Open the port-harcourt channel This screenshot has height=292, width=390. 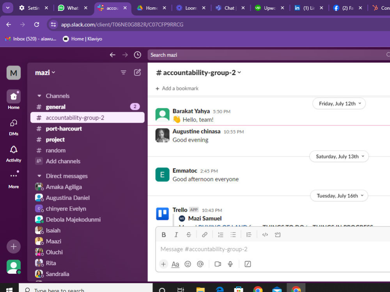tap(87, 128)
